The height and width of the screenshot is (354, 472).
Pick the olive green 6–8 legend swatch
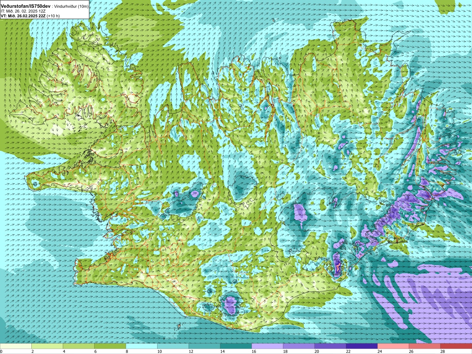coord(110,346)
